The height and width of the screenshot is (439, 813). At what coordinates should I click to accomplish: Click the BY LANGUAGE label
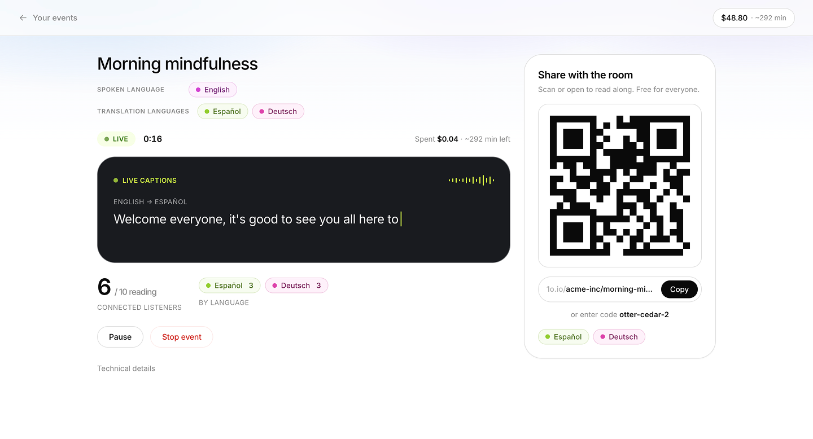(224, 302)
